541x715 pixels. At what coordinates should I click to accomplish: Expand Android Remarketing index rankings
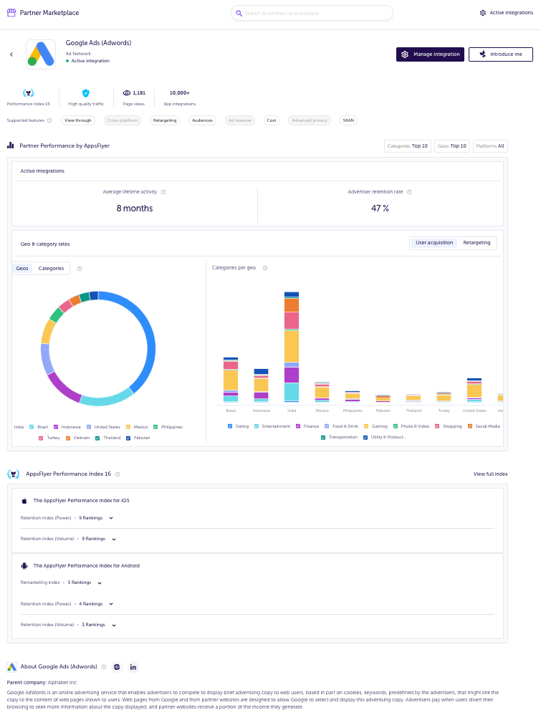[100, 582]
